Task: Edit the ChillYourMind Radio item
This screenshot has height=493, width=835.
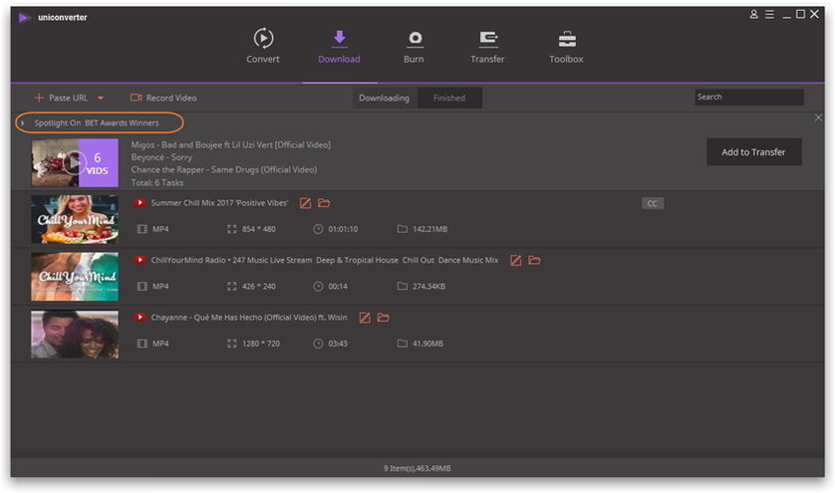Action: click(x=515, y=260)
